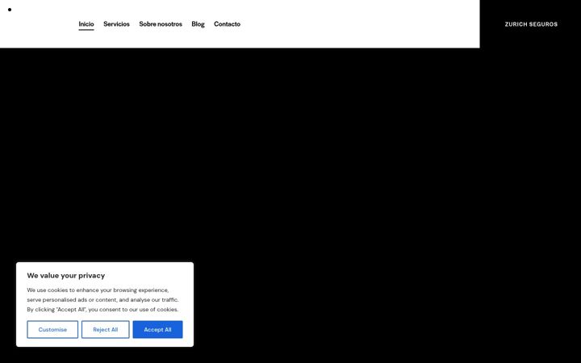The height and width of the screenshot is (363, 581).
Task: Click the "We value your privacy" heading
Action: tap(66, 276)
